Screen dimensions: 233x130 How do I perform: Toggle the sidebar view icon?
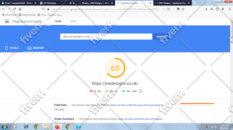click(x=217, y=9)
